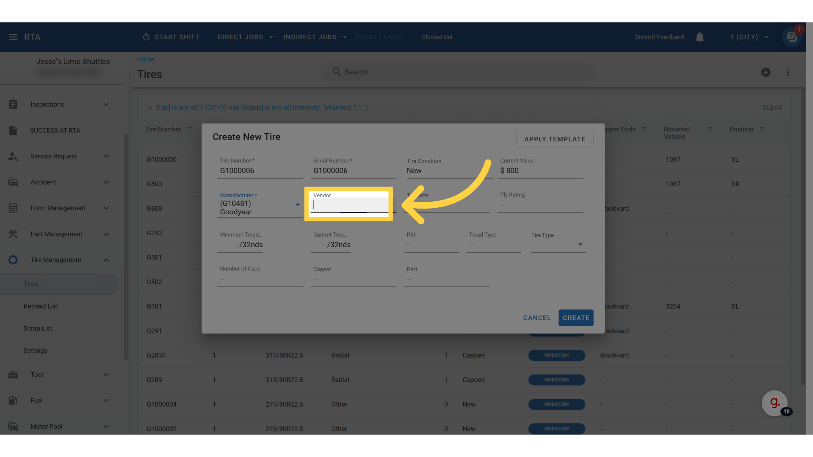Screen dimensions: 813x457
Task: Click the notifications bell icon
Action: 700,37
